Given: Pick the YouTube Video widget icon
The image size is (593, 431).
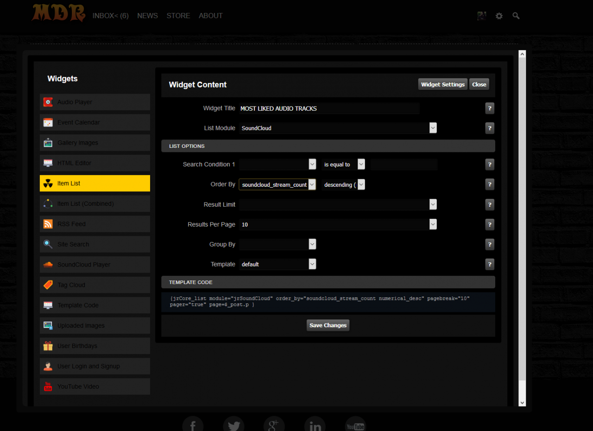Looking at the screenshot, I should (x=48, y=387).
